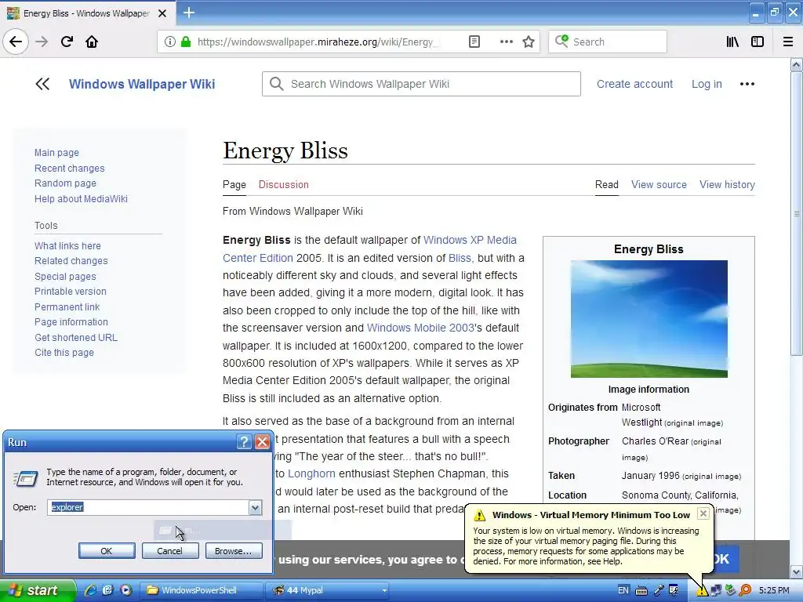Viewport: 803px width, 602px height.
Task: Open Permanent link in Tools
Action: pos(67,306)
